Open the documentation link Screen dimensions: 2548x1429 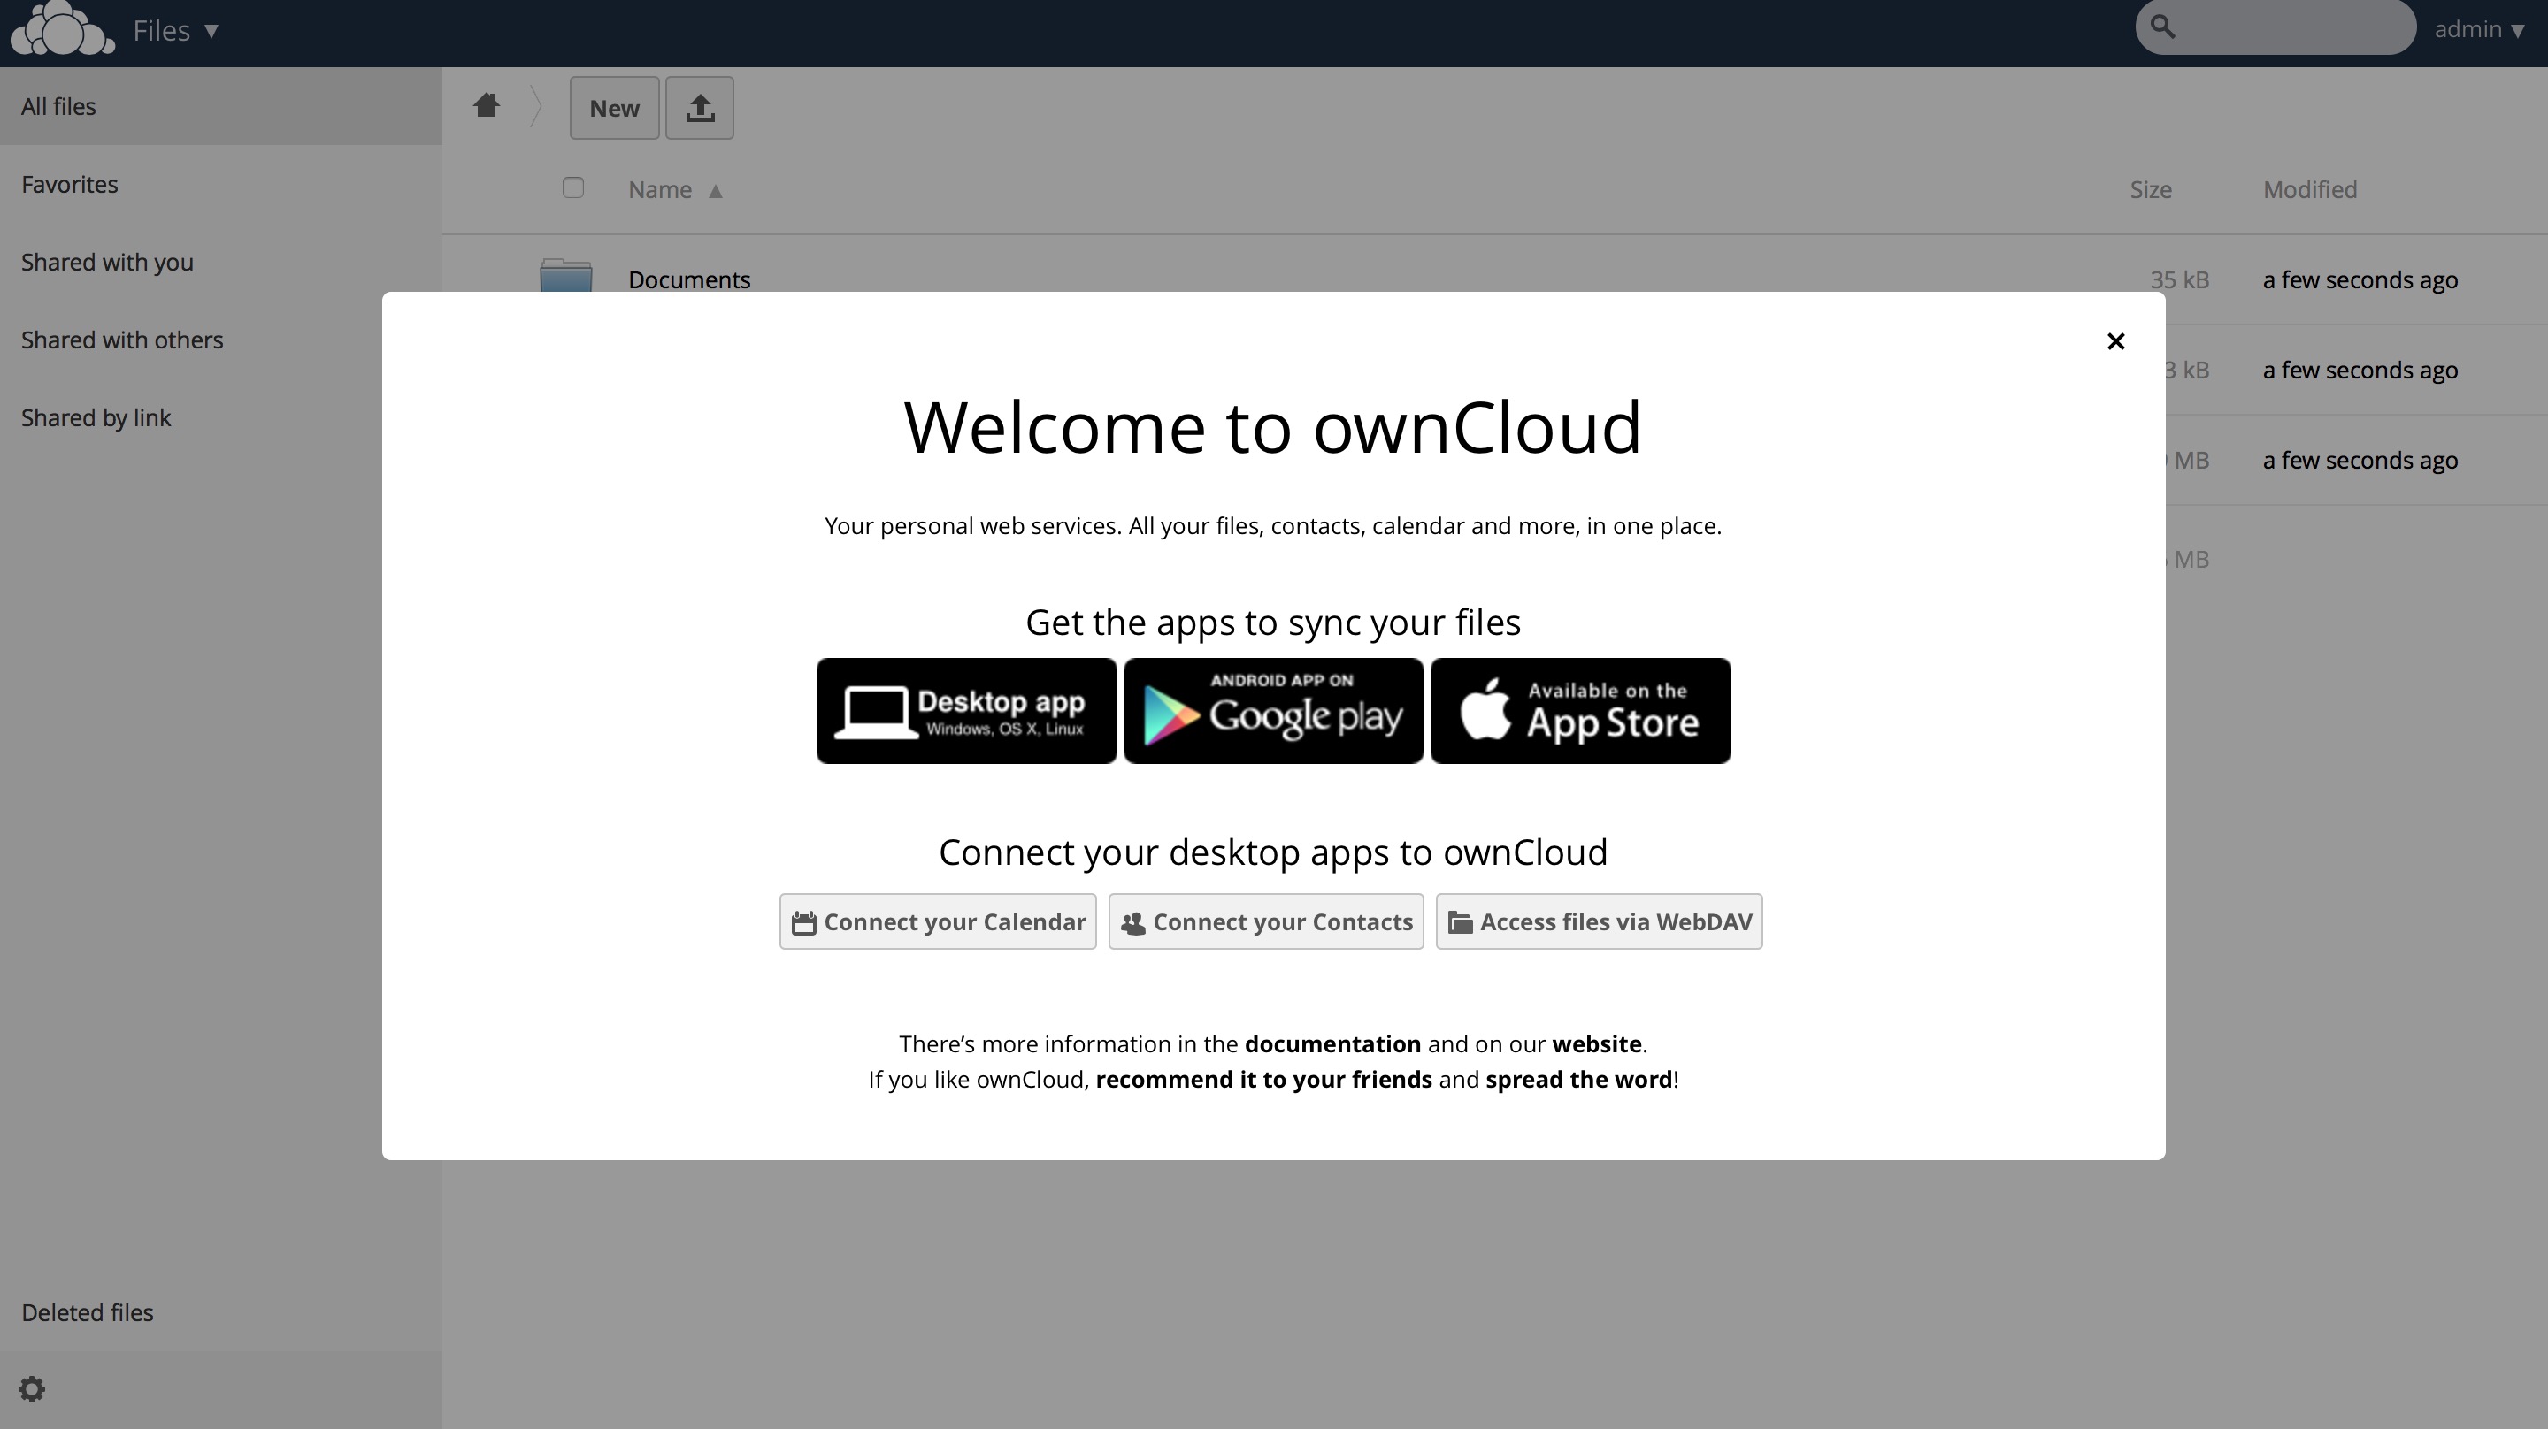(x=1332, y=1044)
